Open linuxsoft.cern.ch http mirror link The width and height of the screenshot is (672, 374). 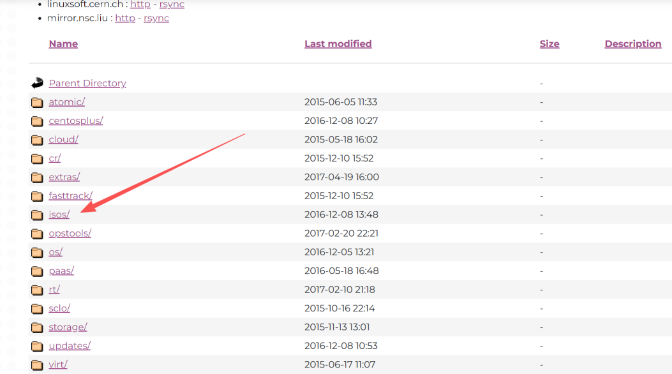[140, 4]
